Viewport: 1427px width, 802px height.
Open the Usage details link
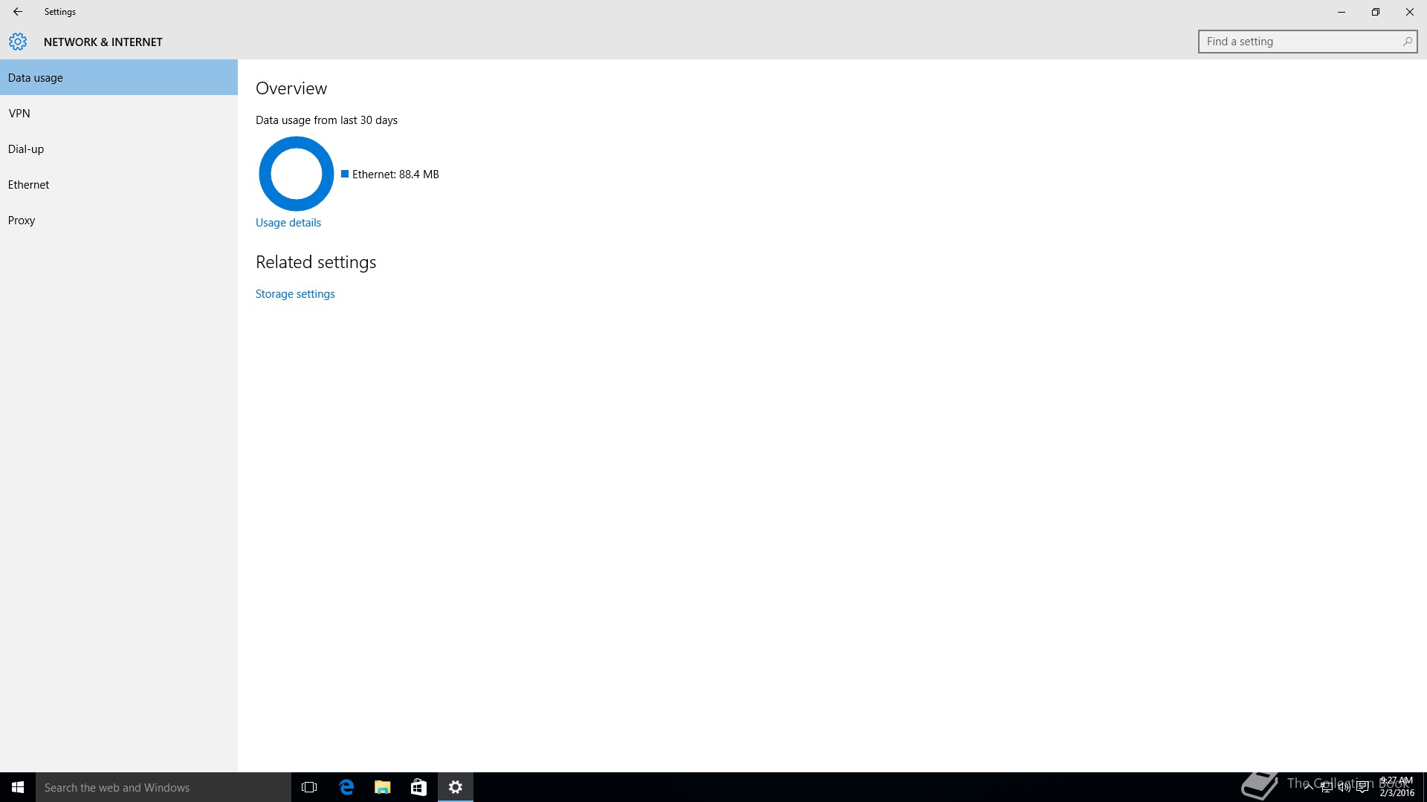coord(288,223)
